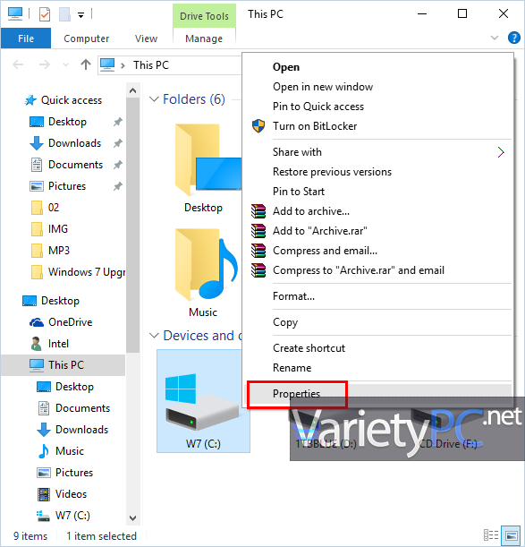The image size is (525, 547).
Task: Click the navigation pane scroll down arrow
Action: 133,517
